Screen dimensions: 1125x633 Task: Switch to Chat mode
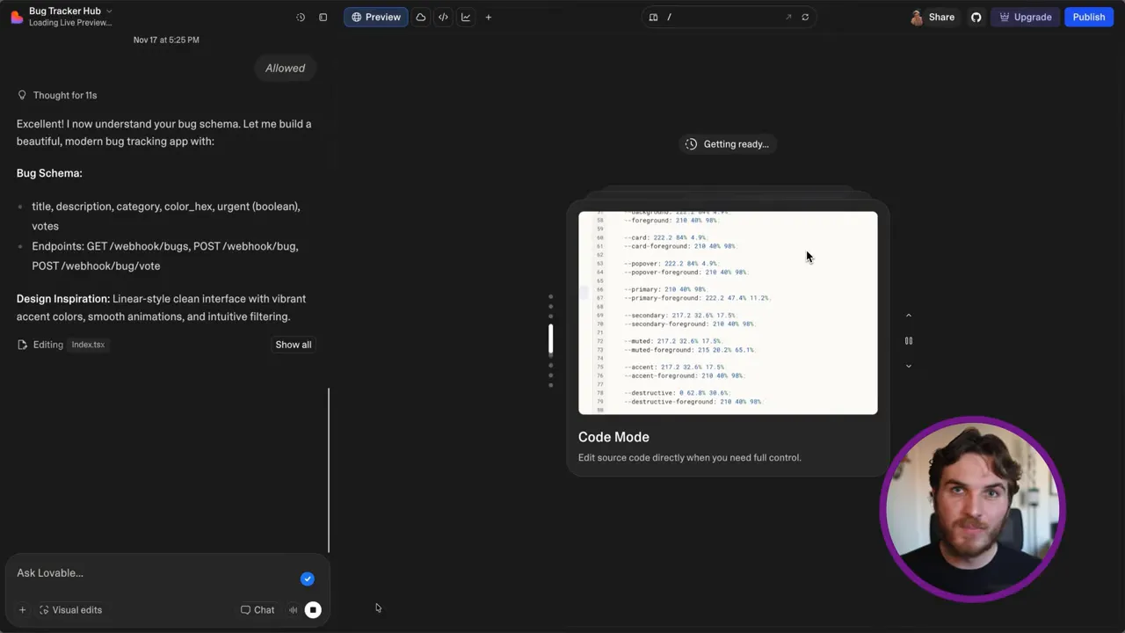tap(257, 609)
